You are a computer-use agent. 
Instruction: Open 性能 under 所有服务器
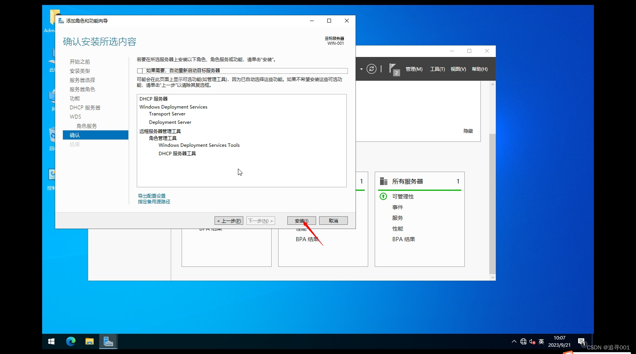pyautogui.click(x=398, y=229)
